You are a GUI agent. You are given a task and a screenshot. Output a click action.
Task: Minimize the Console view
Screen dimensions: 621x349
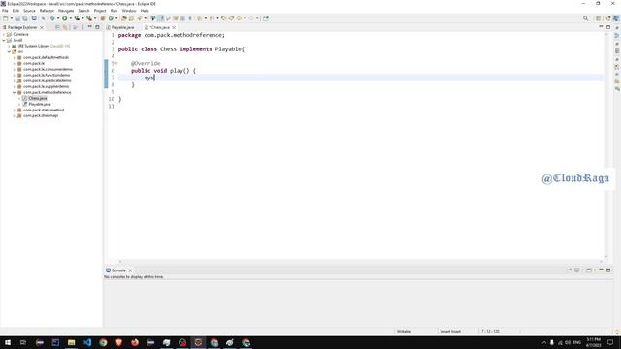[x=601, y=270]
